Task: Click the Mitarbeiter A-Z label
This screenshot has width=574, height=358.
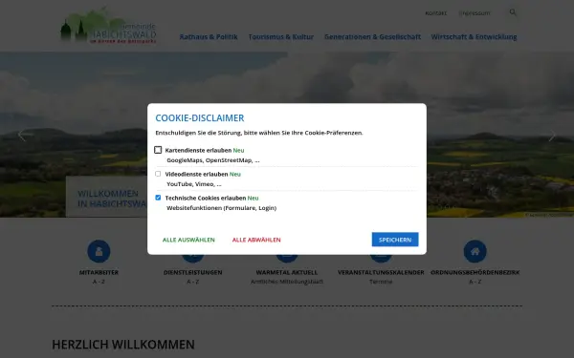Action: (99, 277)
